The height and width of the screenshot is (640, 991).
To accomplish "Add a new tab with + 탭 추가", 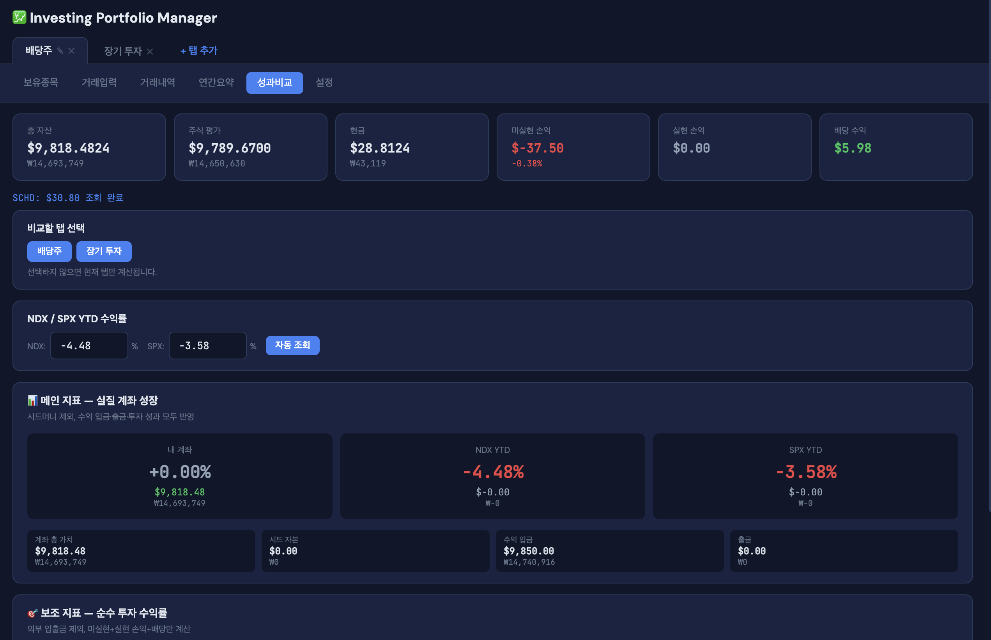I will click(x=199, y=51).
